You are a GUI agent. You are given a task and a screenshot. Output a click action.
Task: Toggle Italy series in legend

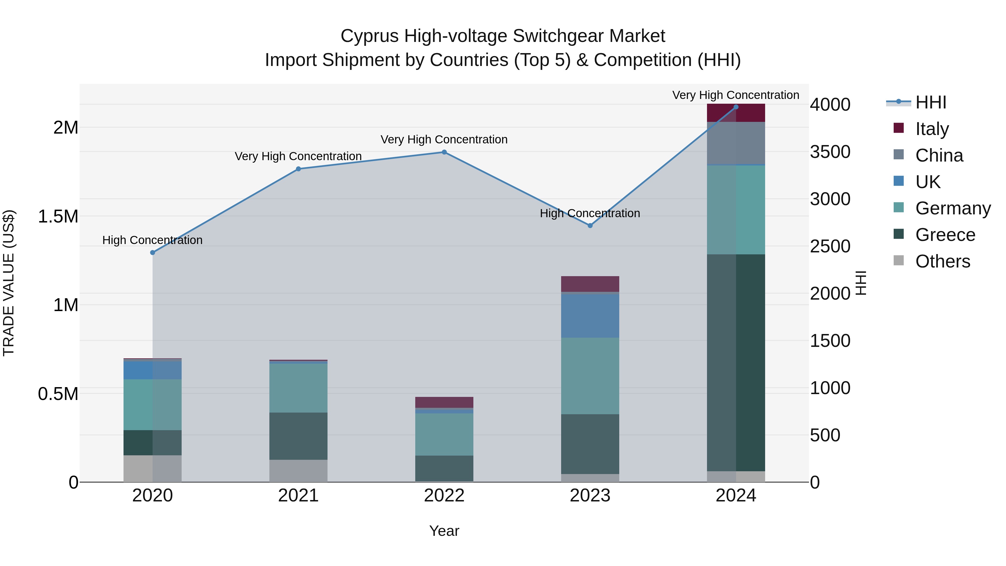(921, 129)
